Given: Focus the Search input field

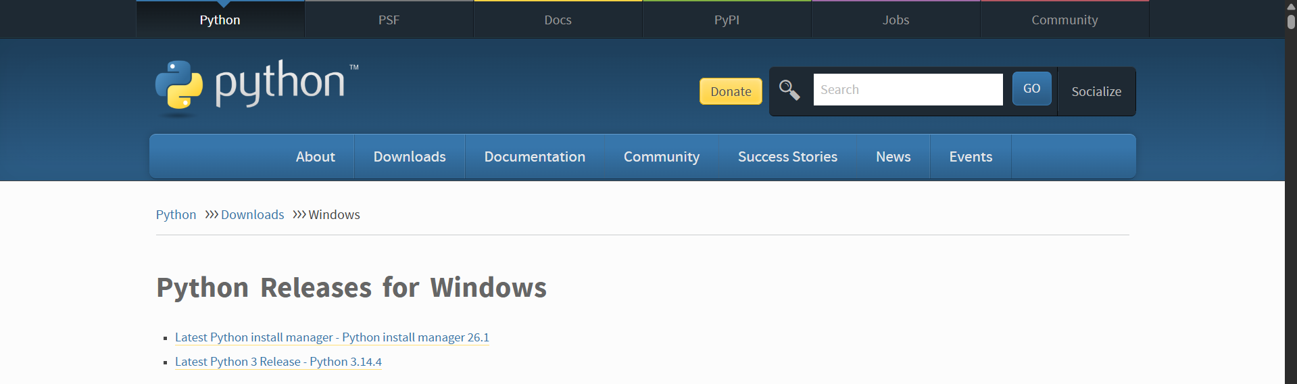Looking at the screenshot, I should [908, 89].
